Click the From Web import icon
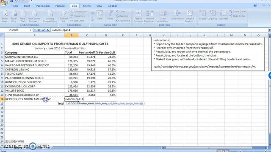Viewport: 271px width, 152px height. (x=14, y=16)
